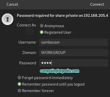Click into the Domain field WORKGROUP
This screenshot has height=97, width=110.
click(x=74, y=53)
